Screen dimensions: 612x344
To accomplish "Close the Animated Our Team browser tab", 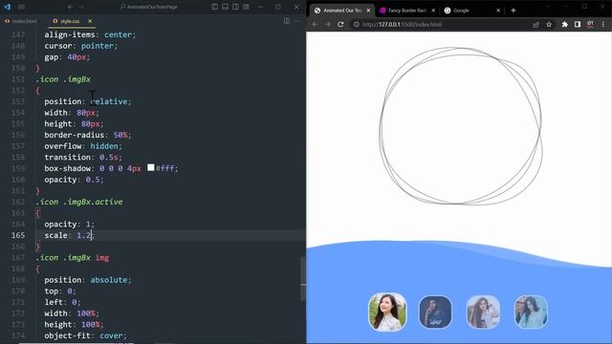I will pyautogui.click(x=368, y=11).
